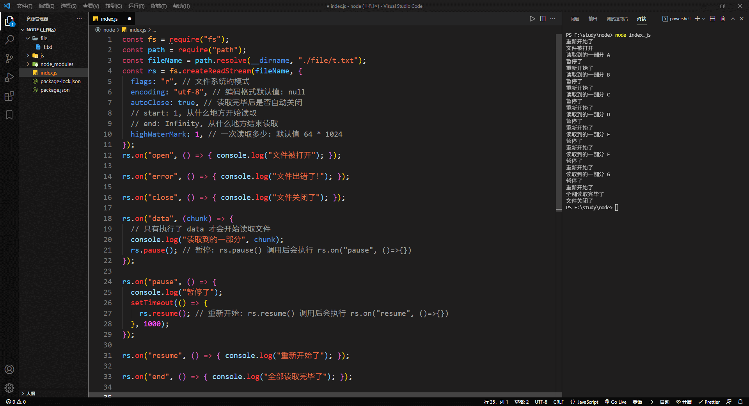This screenshot has width=749, height=406.
Task: Maximize the terminal panel size
Action: click(x=733, y=19)
